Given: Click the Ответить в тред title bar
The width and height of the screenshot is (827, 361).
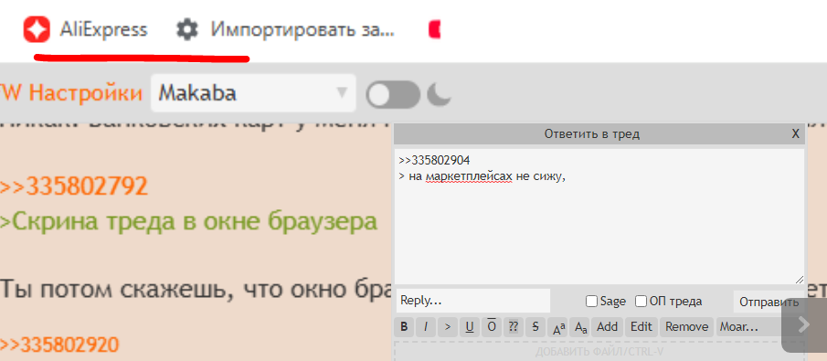Looking at the screenshot, I should point(591,134).
